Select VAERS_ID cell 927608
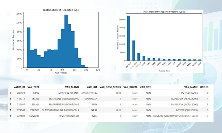This screenshot has height=133, width=222. click(x=21, y=116)
